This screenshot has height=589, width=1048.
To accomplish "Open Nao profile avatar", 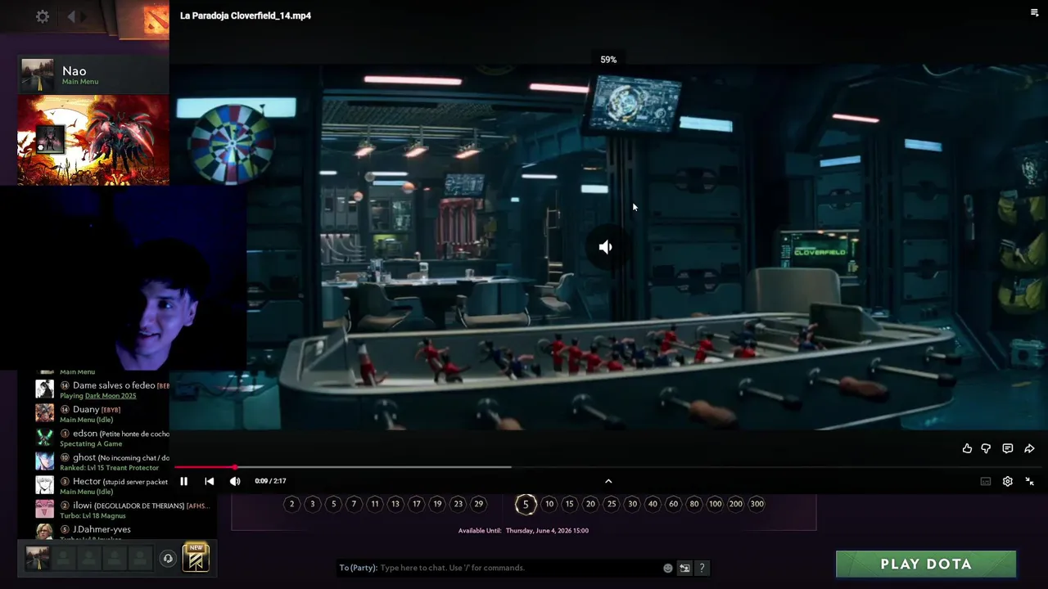I will [x=38, y=75].
